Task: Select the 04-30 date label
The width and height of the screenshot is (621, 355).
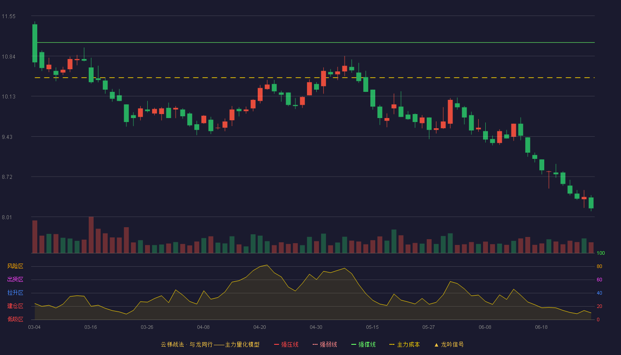Action: (316, 327)
